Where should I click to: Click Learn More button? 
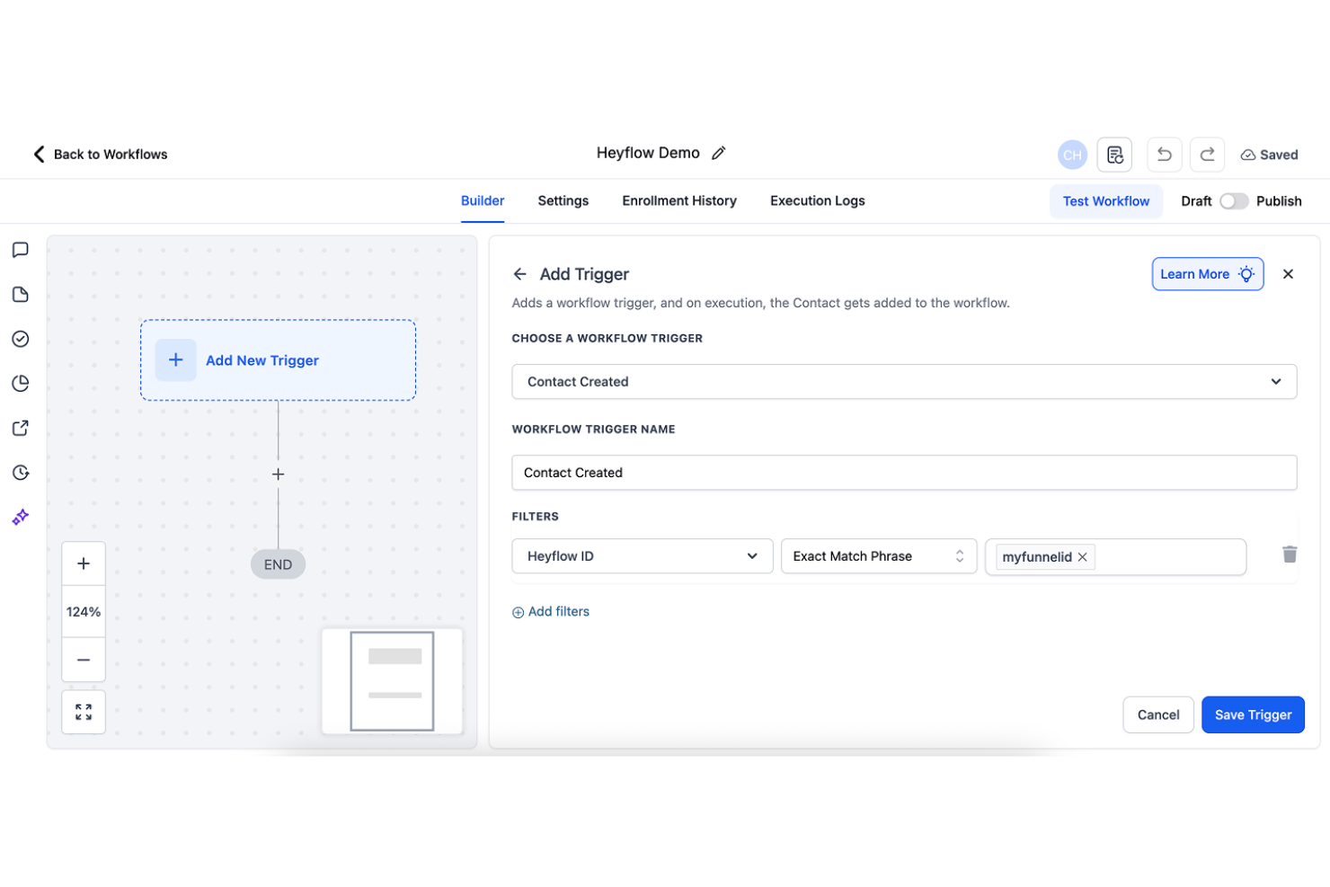(x=1208, y=274)
